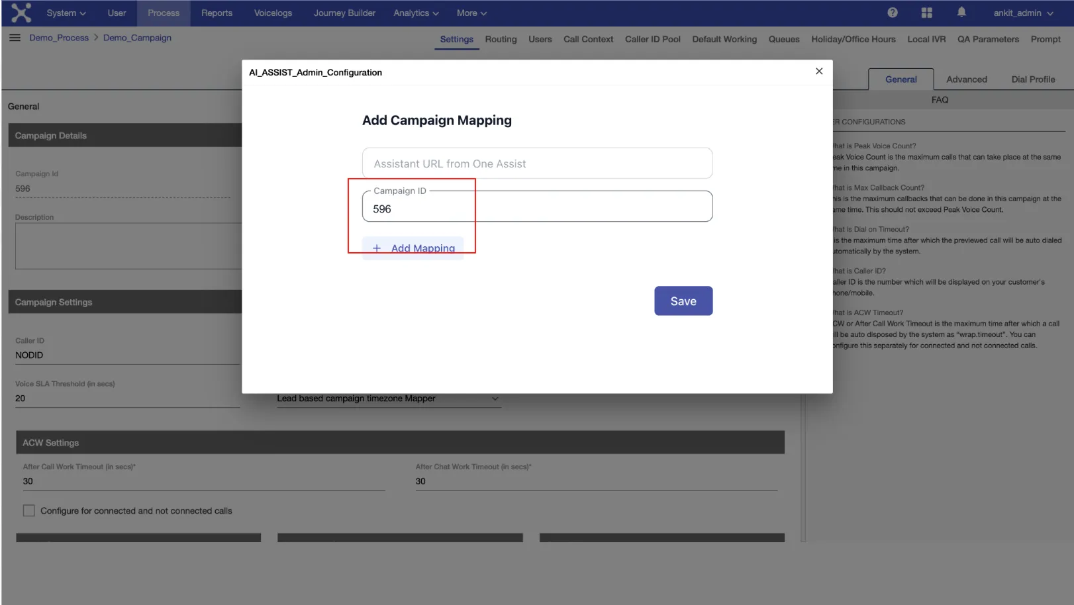Switch to the Holiday/Office Hours tab
The width and height of the screenshot is (1074, 605).
[853, 39]
